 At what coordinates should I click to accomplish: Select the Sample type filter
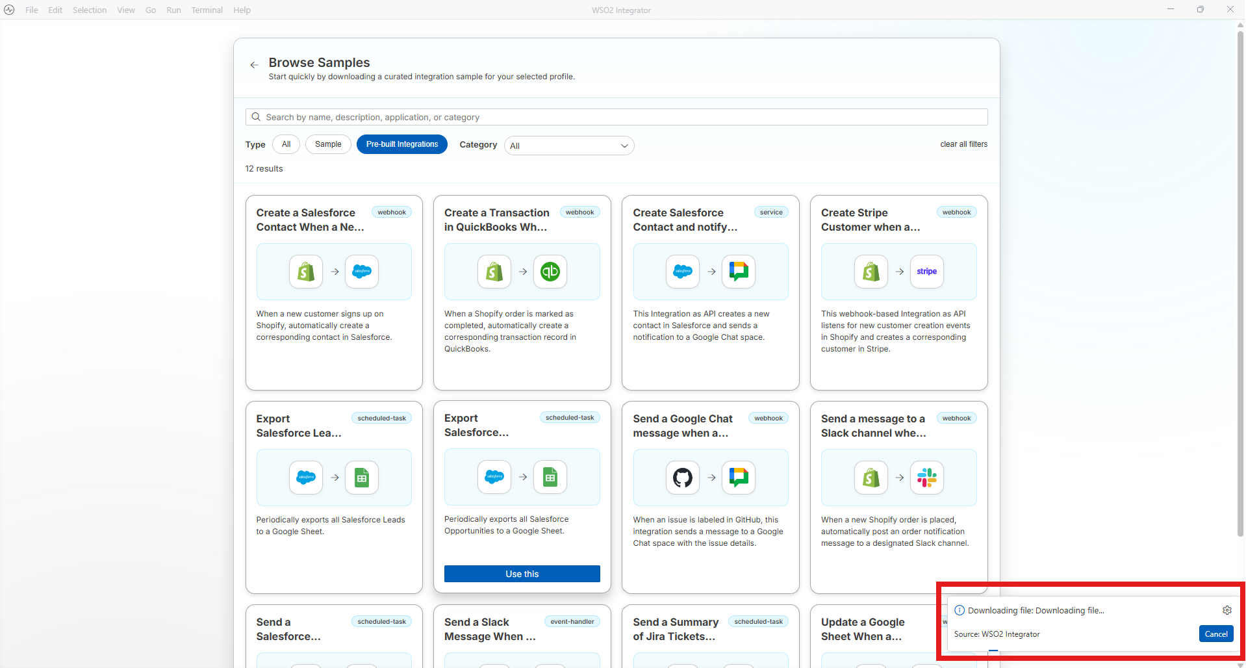(x=328, y=144)
